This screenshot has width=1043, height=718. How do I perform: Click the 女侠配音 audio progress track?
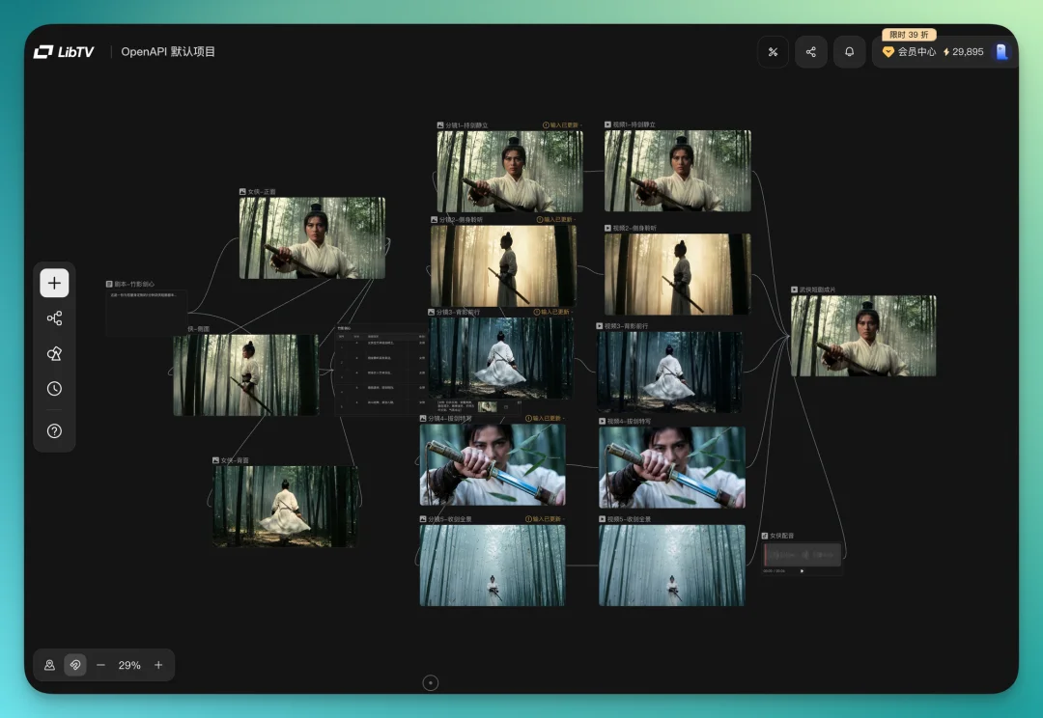[802, 555]
